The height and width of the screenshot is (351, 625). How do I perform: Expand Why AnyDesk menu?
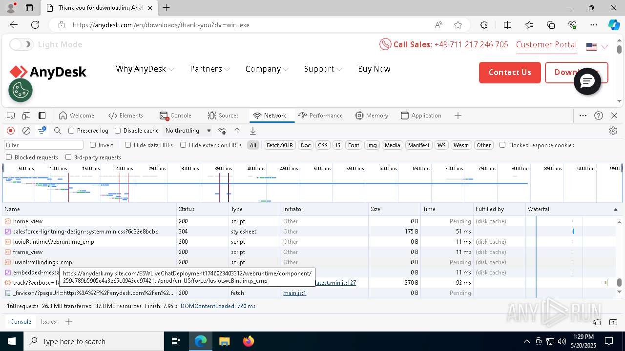click(145, 69)
